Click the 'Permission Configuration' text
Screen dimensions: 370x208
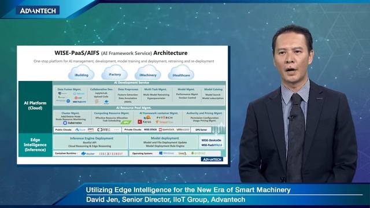204,118
